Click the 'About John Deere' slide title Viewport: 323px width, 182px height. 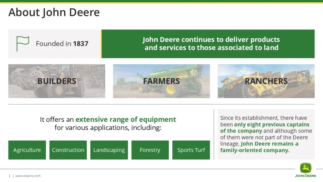(x=54, y=12)
